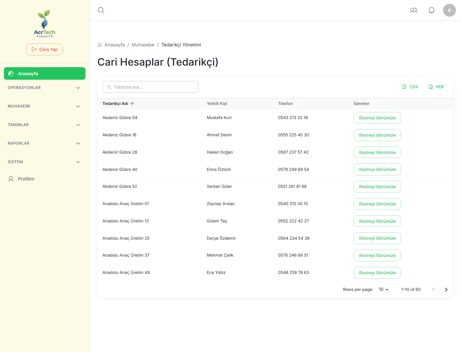
Task: Click contact name Serkan Güler
Action: tap(219, 187)
